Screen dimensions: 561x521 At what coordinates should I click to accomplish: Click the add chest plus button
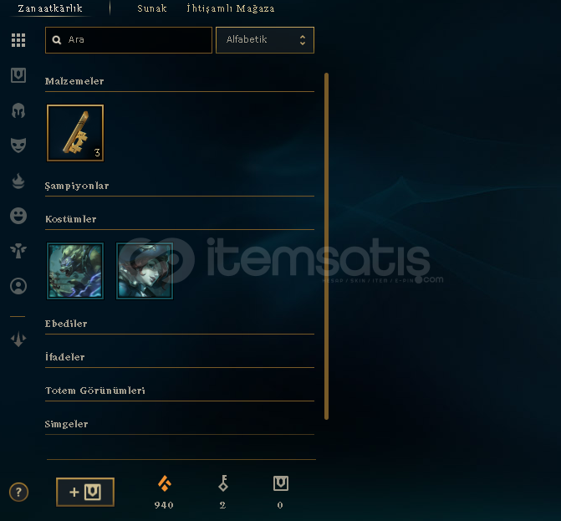coord(85,492)
